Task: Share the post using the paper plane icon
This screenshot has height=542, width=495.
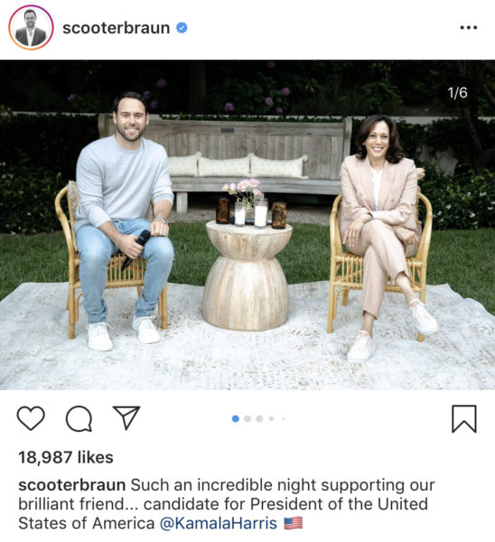Action: [126, 417]
